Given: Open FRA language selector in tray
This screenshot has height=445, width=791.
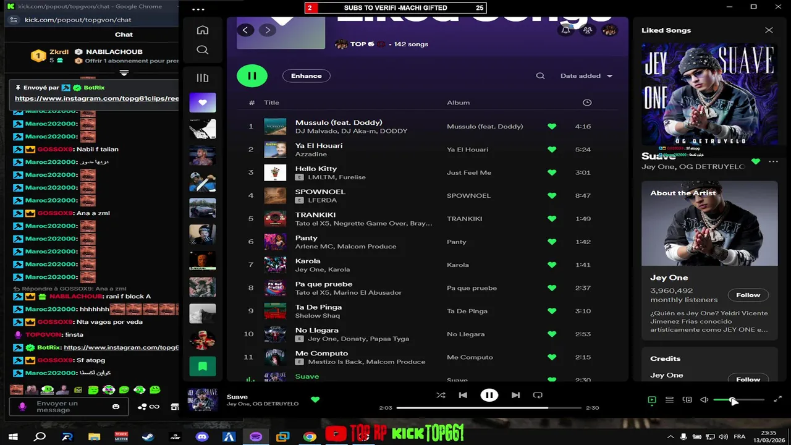Looking at the screenshot, I should [739, 436].
